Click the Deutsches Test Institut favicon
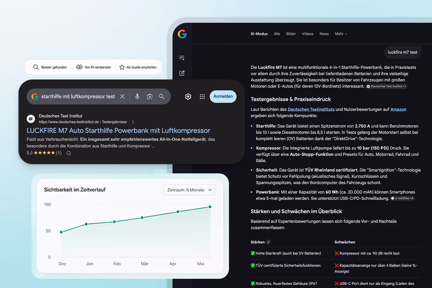Viewport: 432px width, 288px height. click(31, 119)
